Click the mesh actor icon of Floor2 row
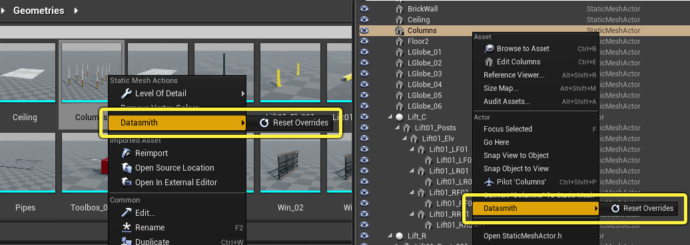 pyautogui.click(x=400, y=41)
